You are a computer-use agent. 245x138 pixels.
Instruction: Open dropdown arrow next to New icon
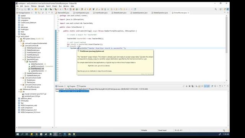[x=20, y=9]
